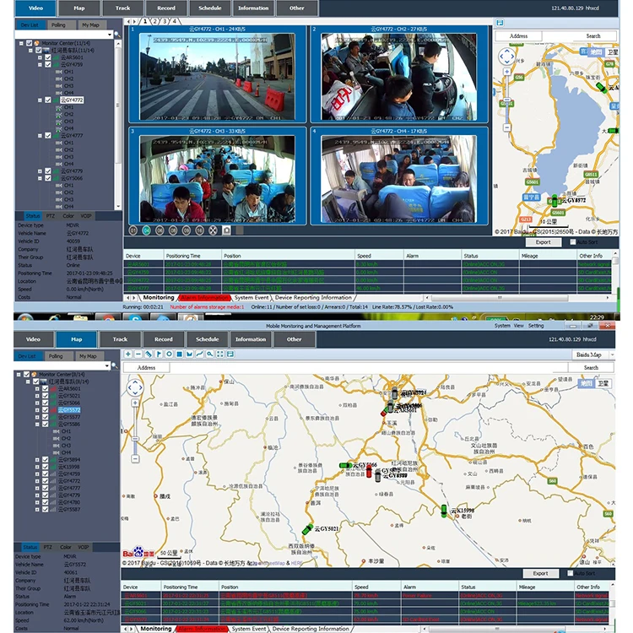This screenshot has height=633, width=633.
Task: Uncheck the 云GY4777 checkbox in the upper window's device tree
Action: pos(48,135)
